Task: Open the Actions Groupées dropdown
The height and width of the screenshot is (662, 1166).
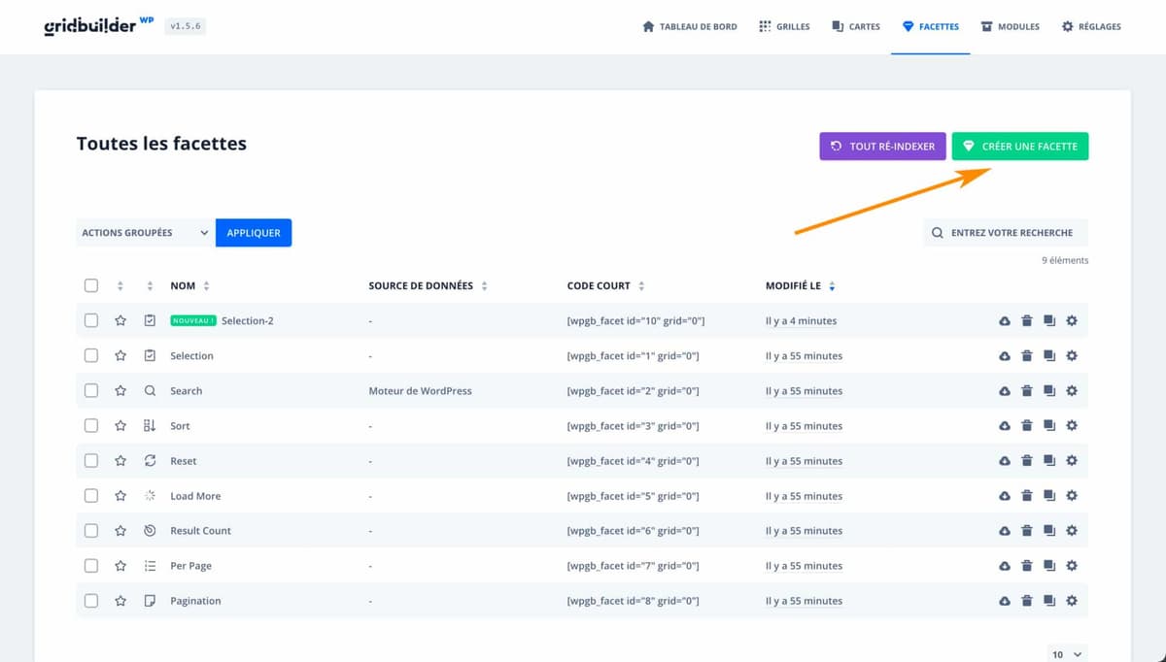Action: [x=145, y=233]
